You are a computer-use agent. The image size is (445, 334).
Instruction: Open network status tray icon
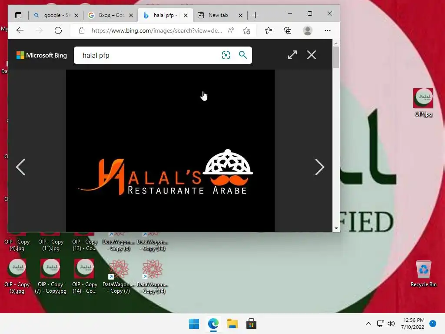coord(380,324)
